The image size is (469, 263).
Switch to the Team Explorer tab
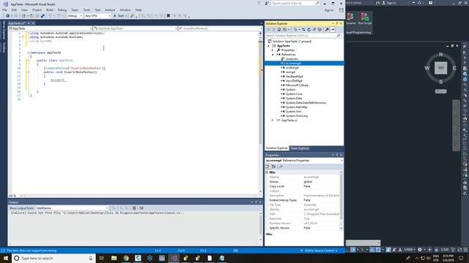300,148
